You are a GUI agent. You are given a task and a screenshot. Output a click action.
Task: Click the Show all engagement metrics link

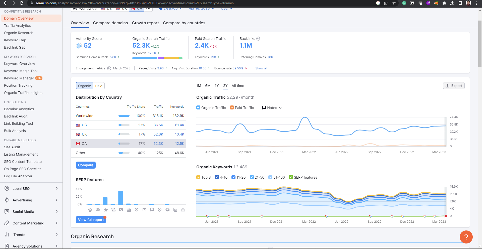tap(261, 68)
